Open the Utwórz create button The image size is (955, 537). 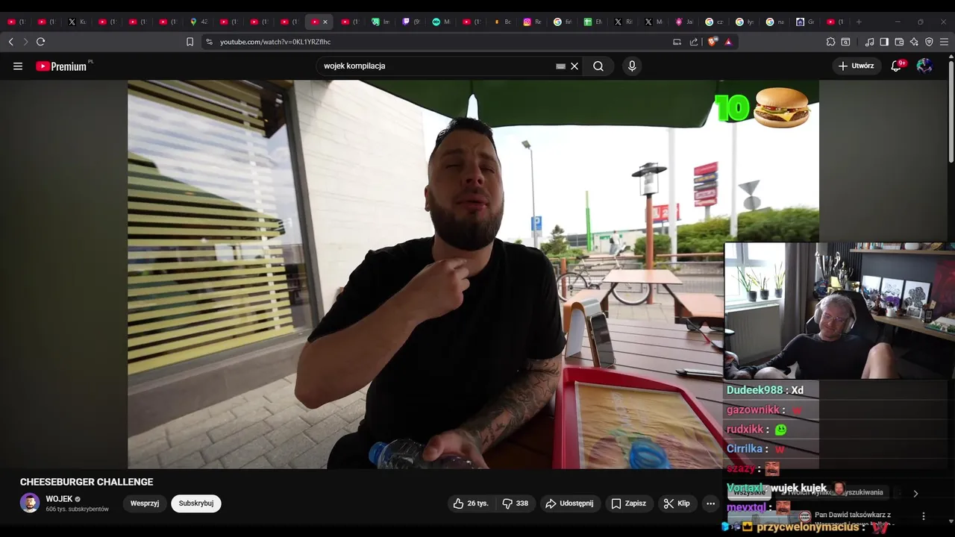pos(856,66)
